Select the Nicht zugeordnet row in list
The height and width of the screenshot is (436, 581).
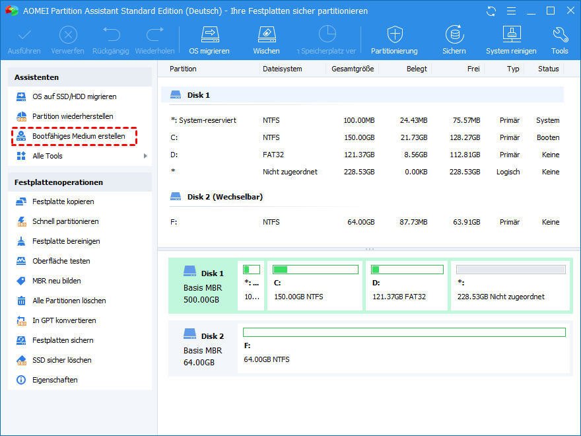[362, 172]
